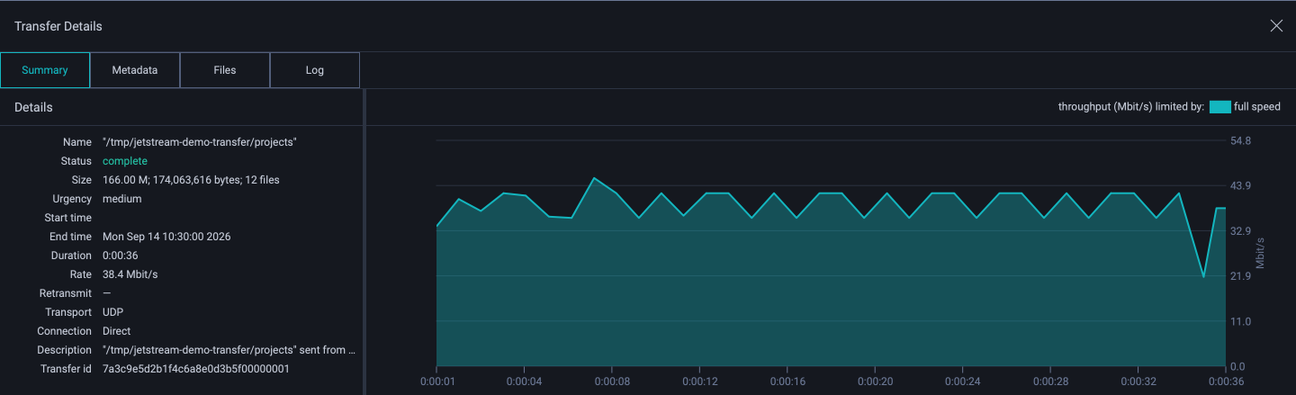Click the size value '166.00 M; 174,063,616 bytes; 12 files'

tap(191, 180)
